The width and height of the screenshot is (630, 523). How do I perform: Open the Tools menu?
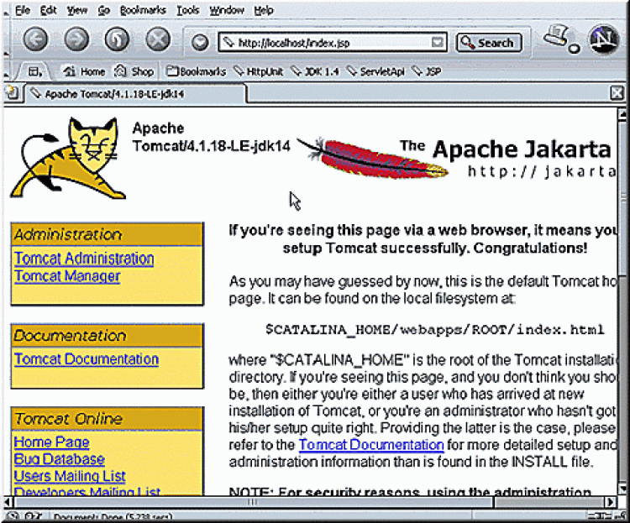point(187,10)
